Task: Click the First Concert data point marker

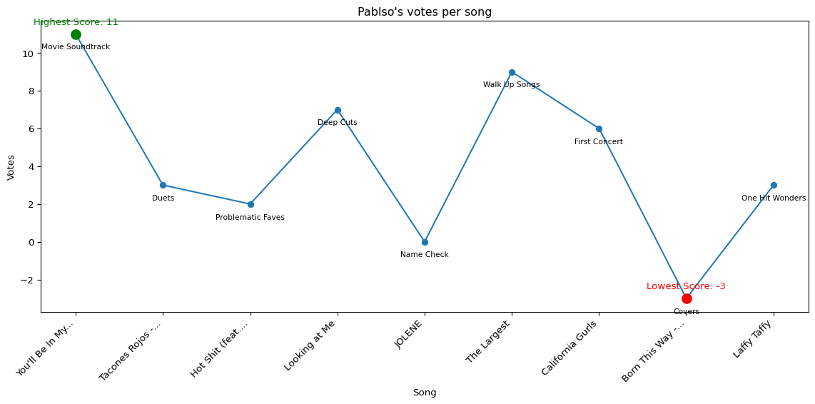Action: point(599,128)
